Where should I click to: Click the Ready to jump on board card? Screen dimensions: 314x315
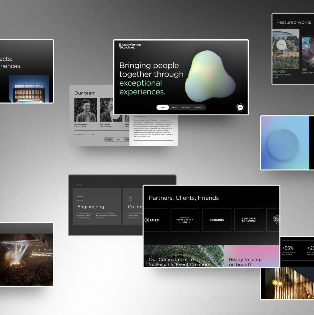pyautogui.click(x=251, y=256)
